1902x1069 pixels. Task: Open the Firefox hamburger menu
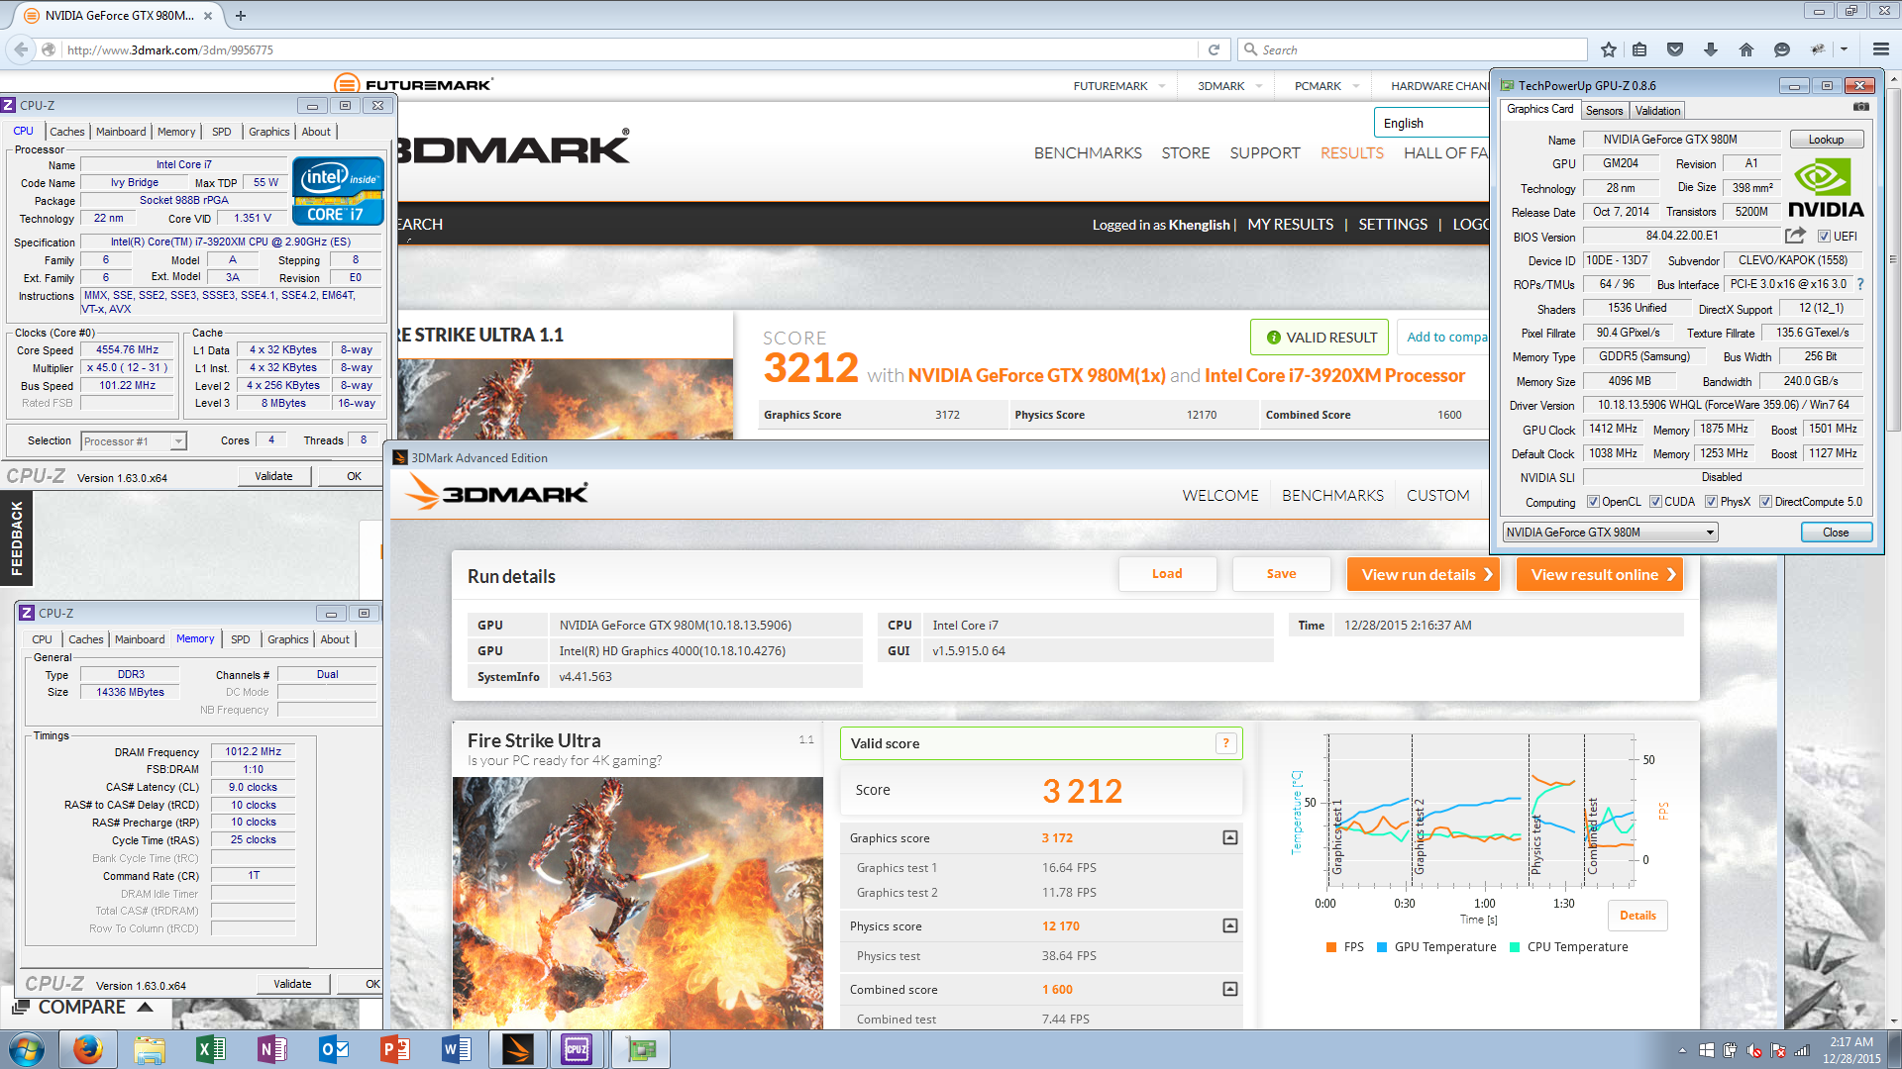[x=1881, y=49]
